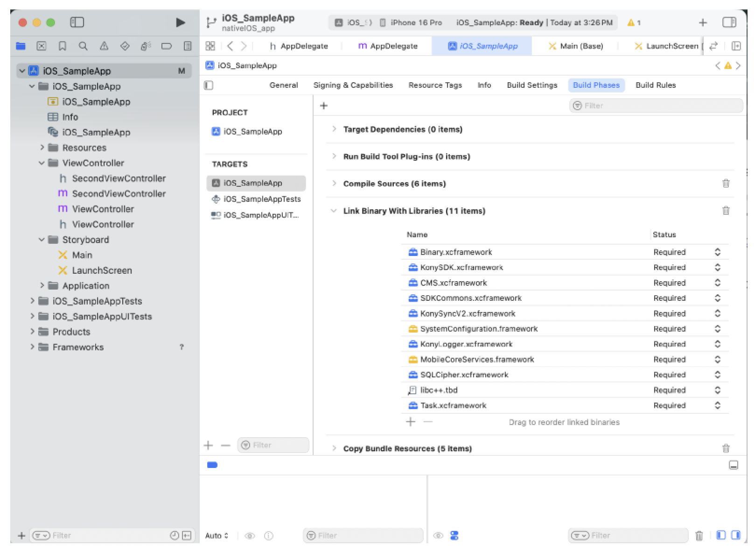This screenshot has height=553, width=755.
Task: Add a library to the linked binaries
Action: 411,422
